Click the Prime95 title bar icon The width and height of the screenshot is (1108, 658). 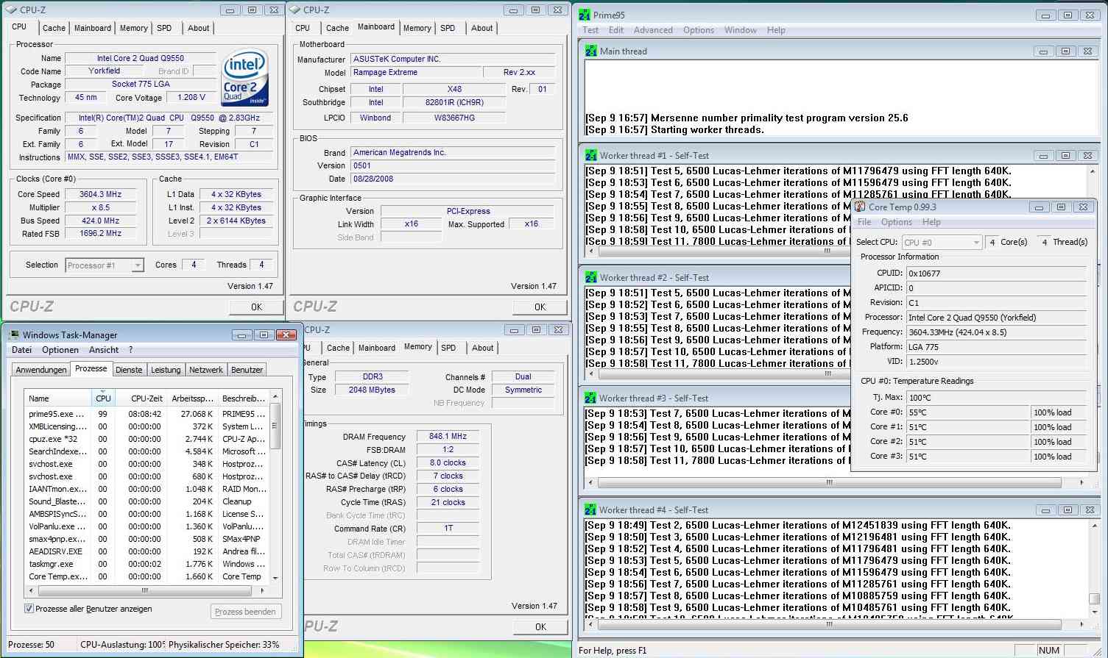pos(585,15)
